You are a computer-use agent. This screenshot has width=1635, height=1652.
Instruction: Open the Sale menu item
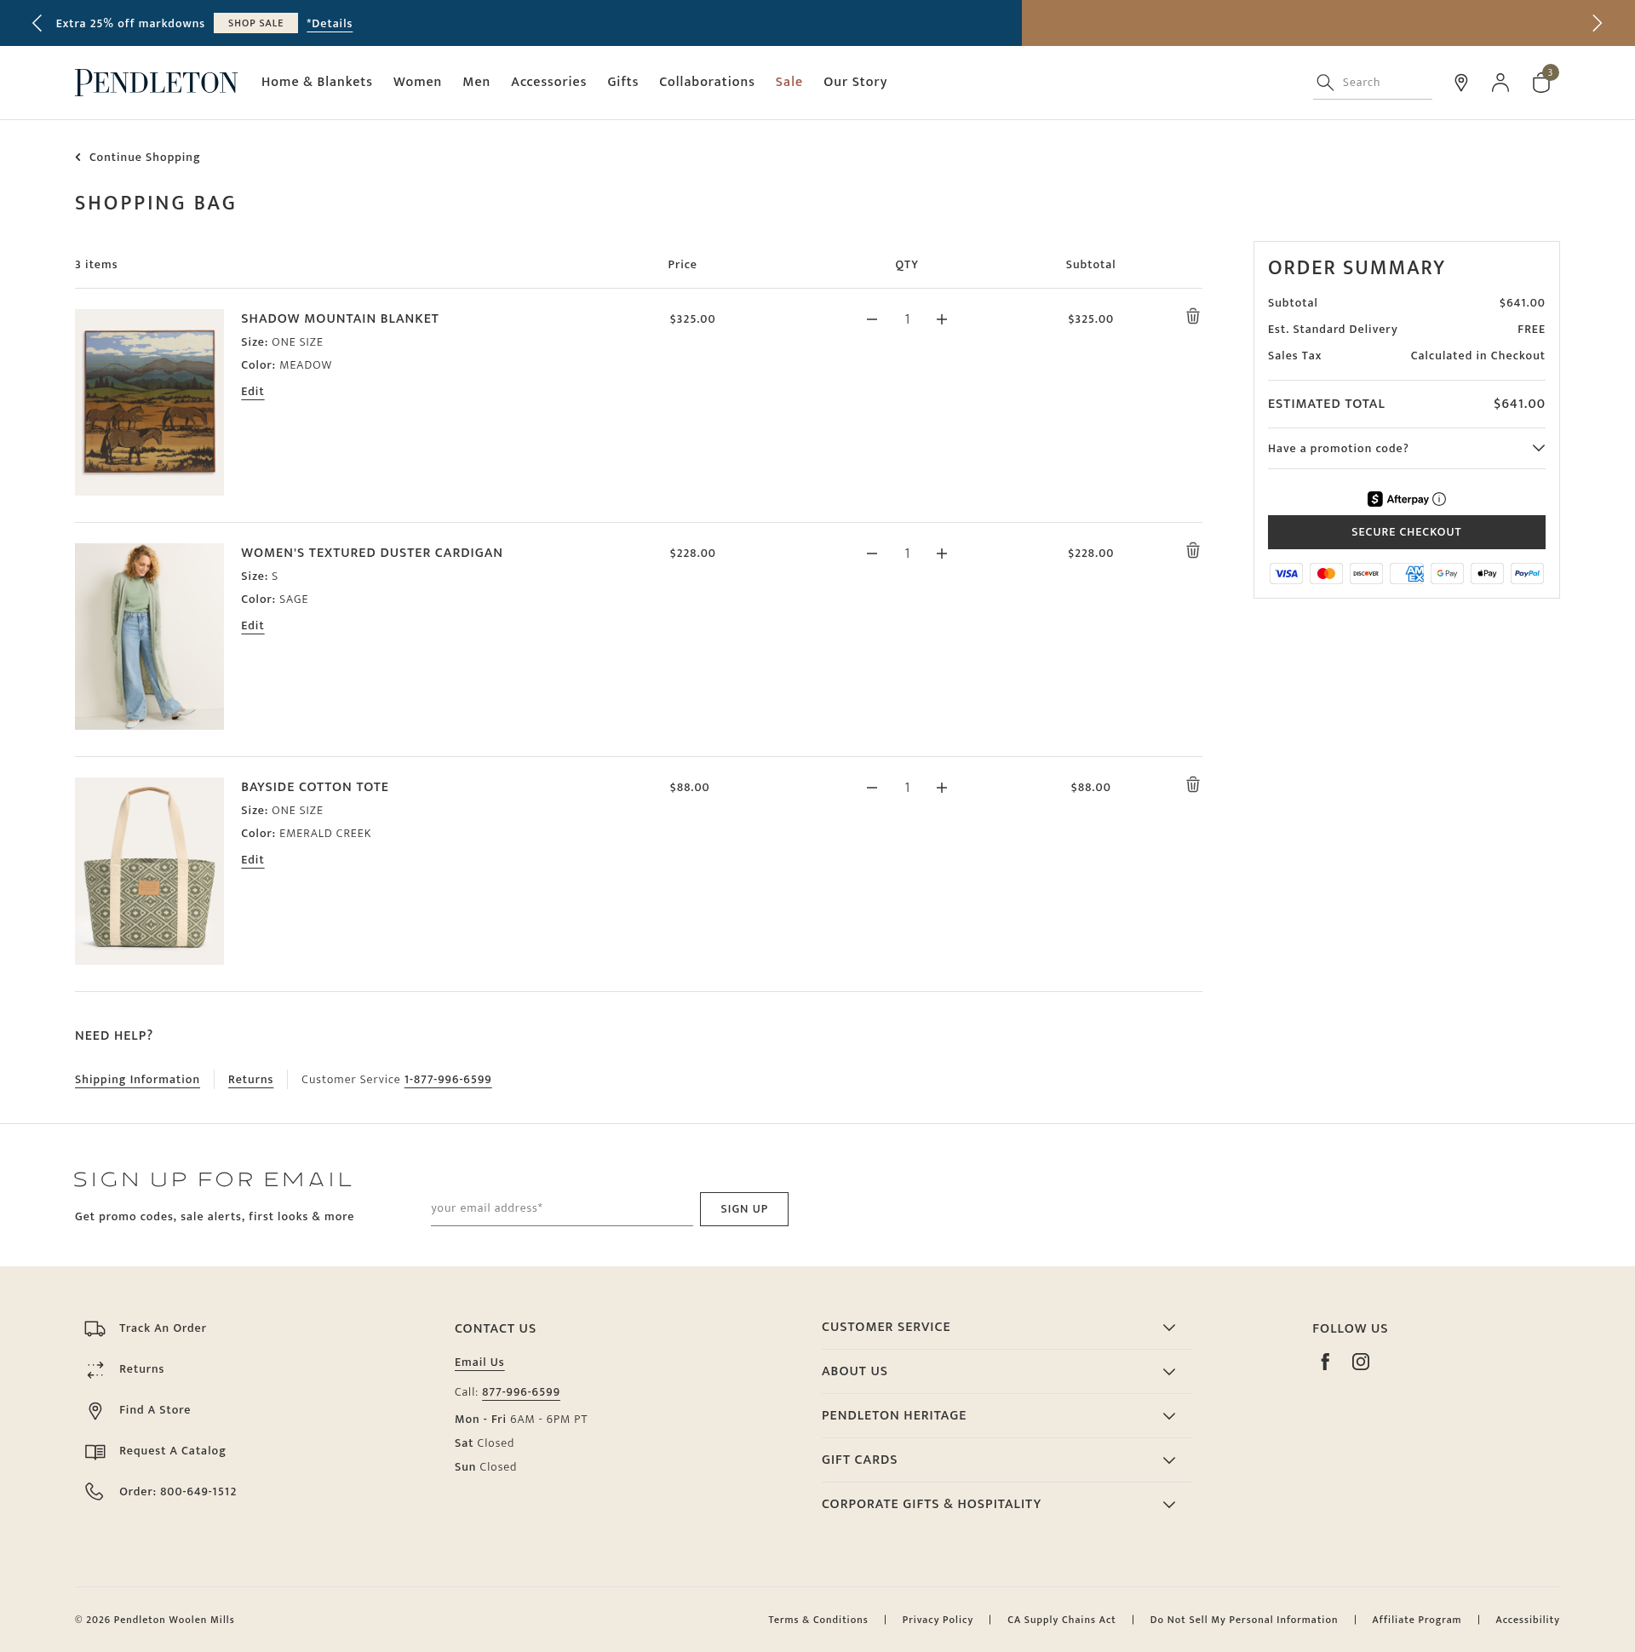click(789, 82)
